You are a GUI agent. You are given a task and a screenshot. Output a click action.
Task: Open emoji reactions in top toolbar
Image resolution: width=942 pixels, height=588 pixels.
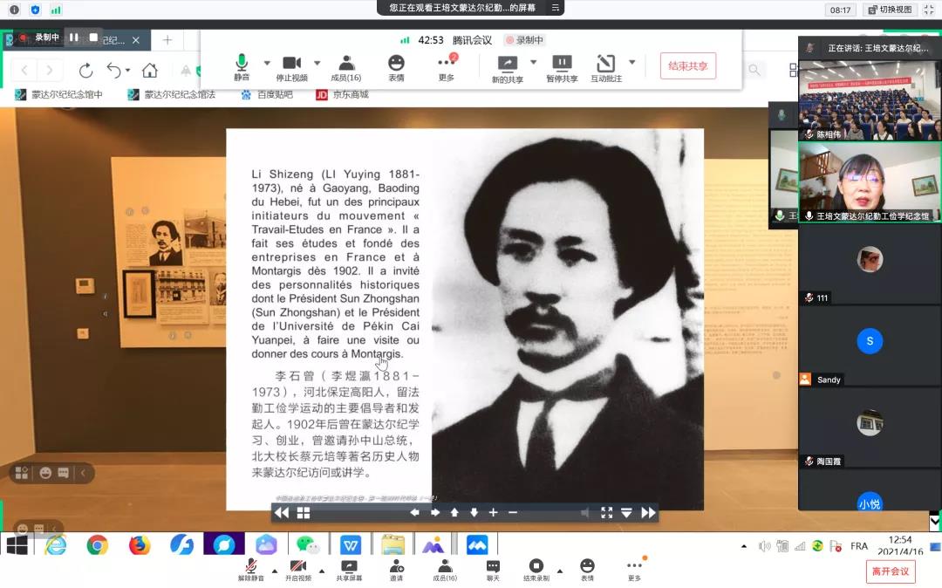(396, 66)
